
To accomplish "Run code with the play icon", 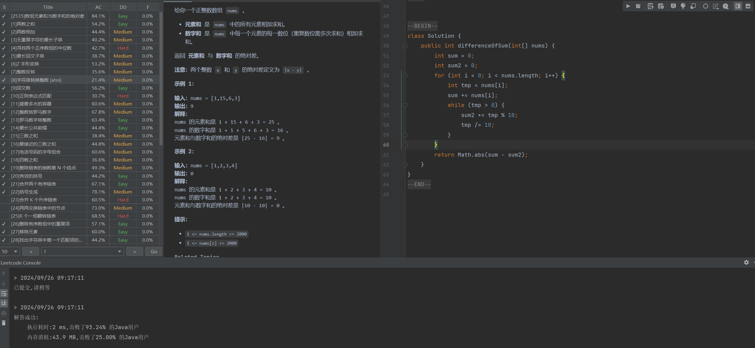I will [x=628, y=6].
